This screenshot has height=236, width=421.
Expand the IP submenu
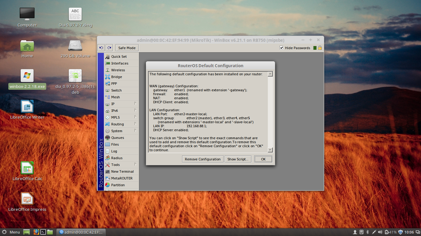click(x=121, y=104)
